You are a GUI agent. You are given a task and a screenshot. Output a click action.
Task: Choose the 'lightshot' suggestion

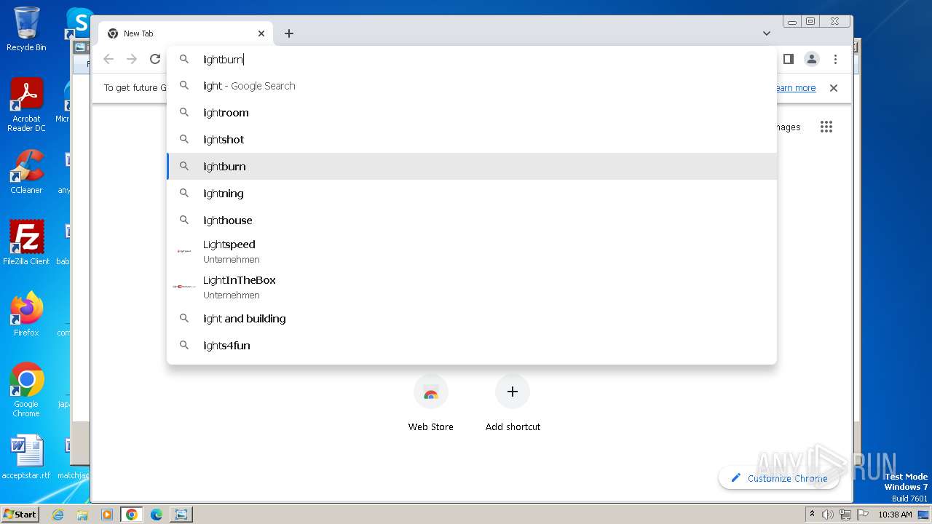(x=472, y=140)
